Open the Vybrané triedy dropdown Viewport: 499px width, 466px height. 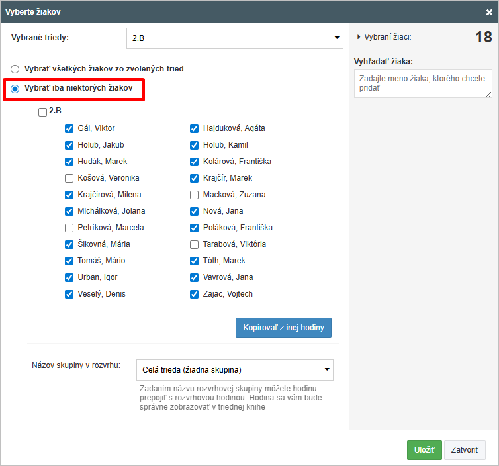coord(234,38)
